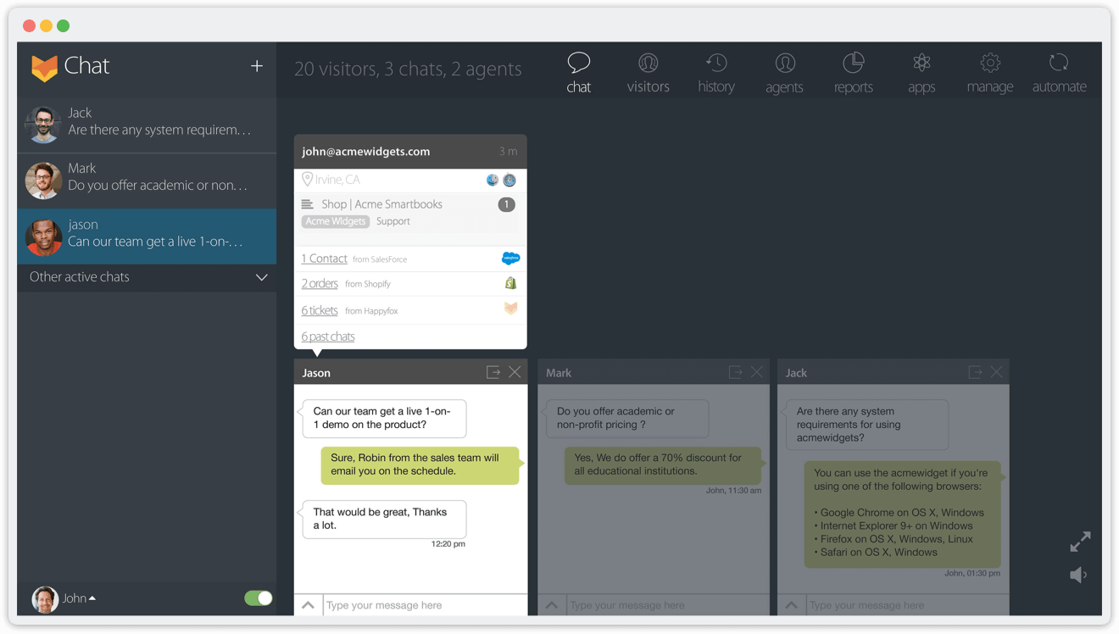
Task: Close Jason's chat window
Action: [x=515, y=372]
